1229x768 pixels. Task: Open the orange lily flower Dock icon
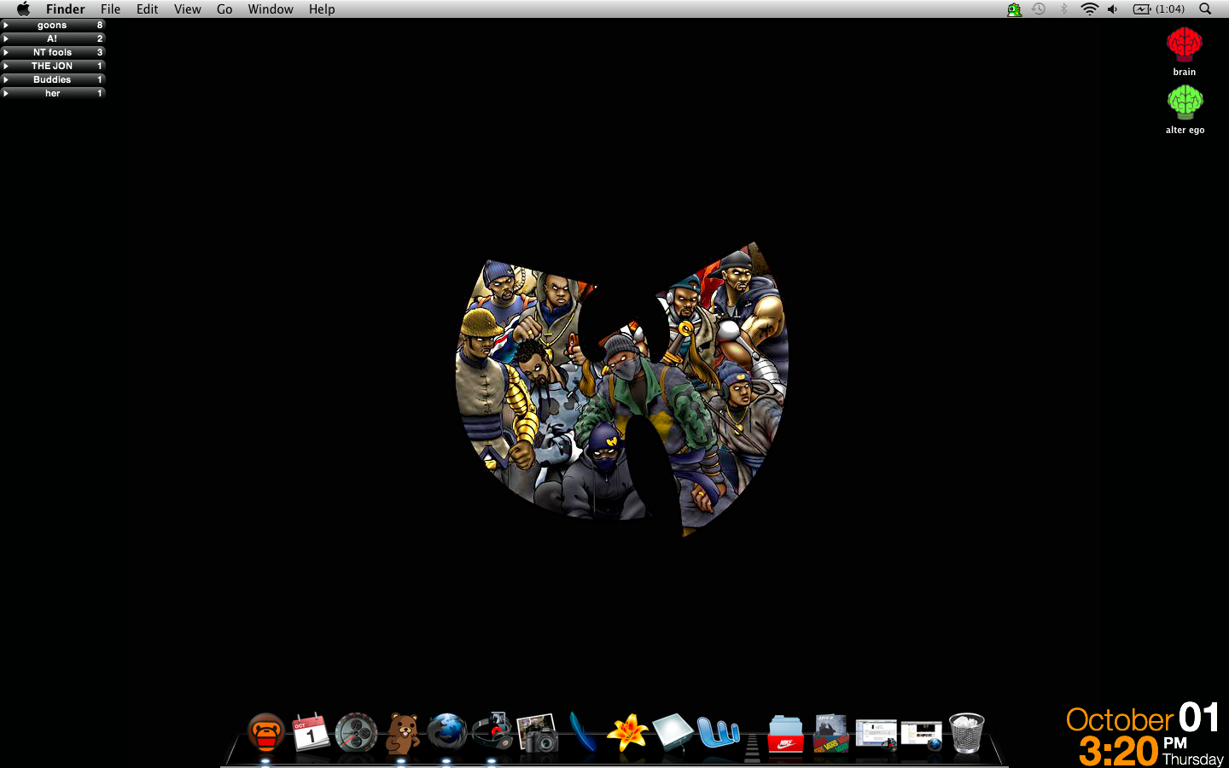pos(627,732)
